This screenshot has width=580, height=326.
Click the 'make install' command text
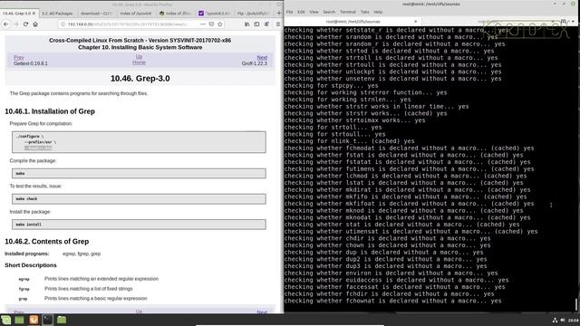28,225
